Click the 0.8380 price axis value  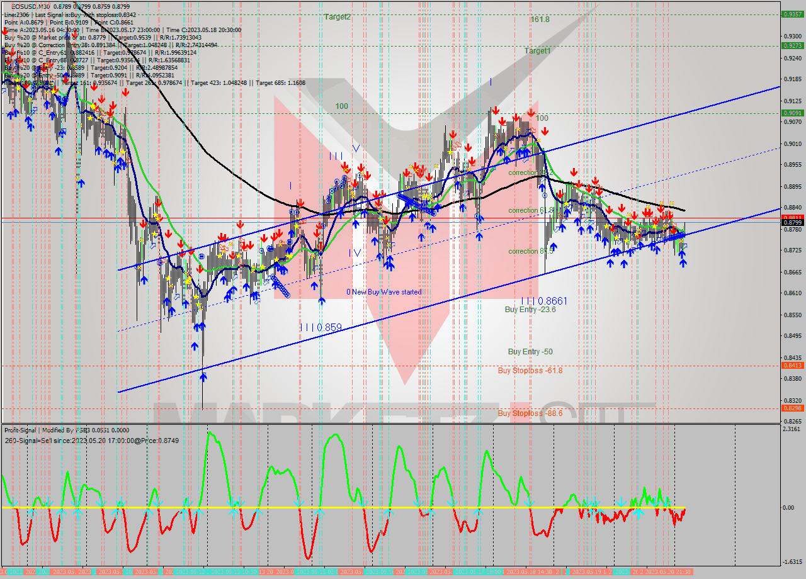click(x=792, y=379)
